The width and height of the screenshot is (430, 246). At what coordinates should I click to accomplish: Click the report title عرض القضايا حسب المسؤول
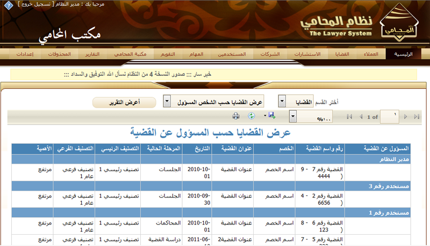click(x=210, y=132)
